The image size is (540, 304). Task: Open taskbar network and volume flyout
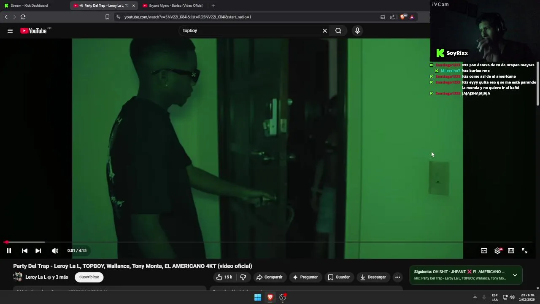(509, 297)
